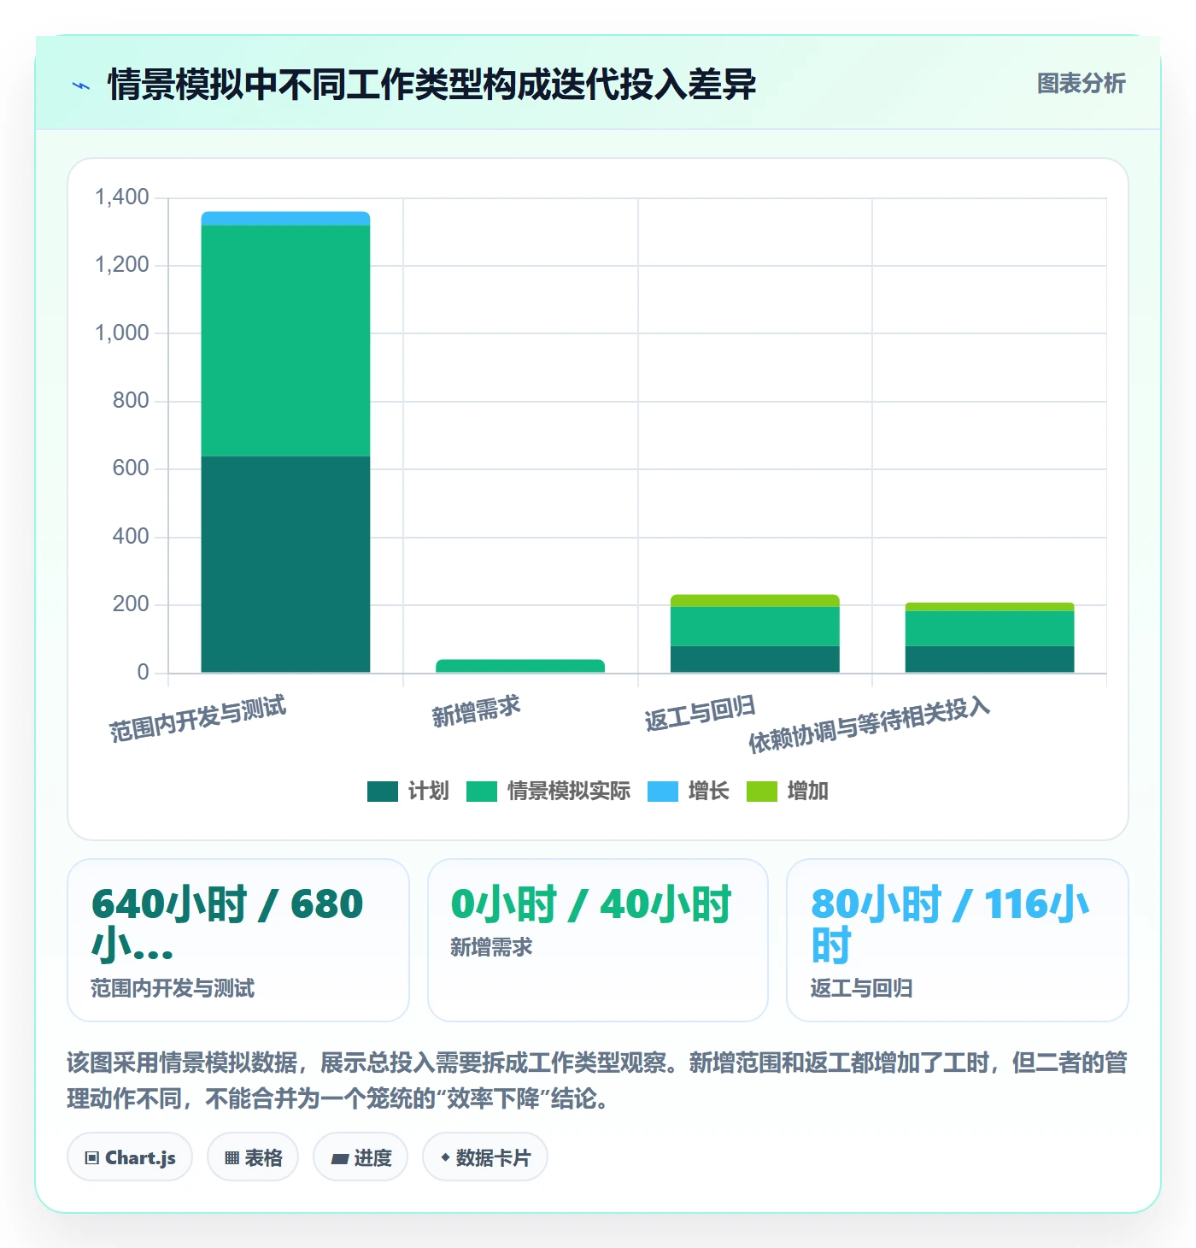Click the 图表分析 label in the header
Image resolution: width=1196 pixels, height=1248 pixels.
pyautogui.click(x=1081, y=84)
